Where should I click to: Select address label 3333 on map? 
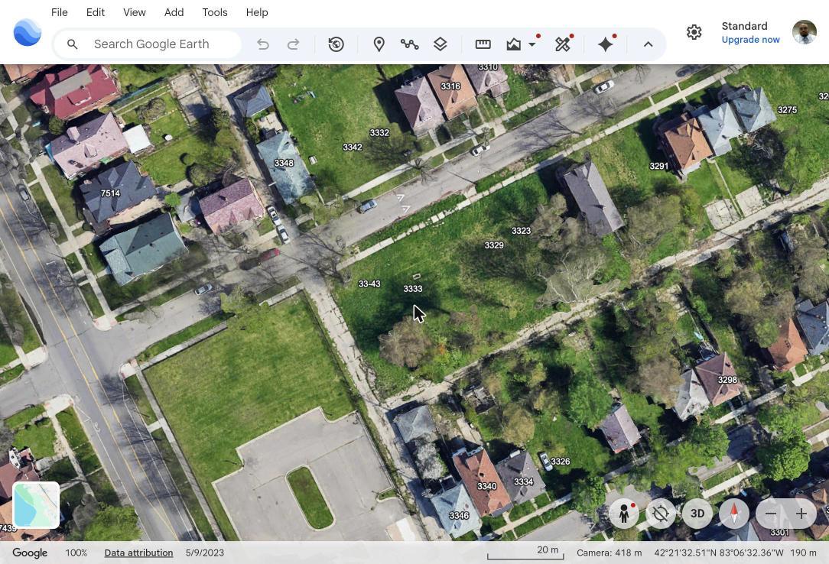coord(413,288)
